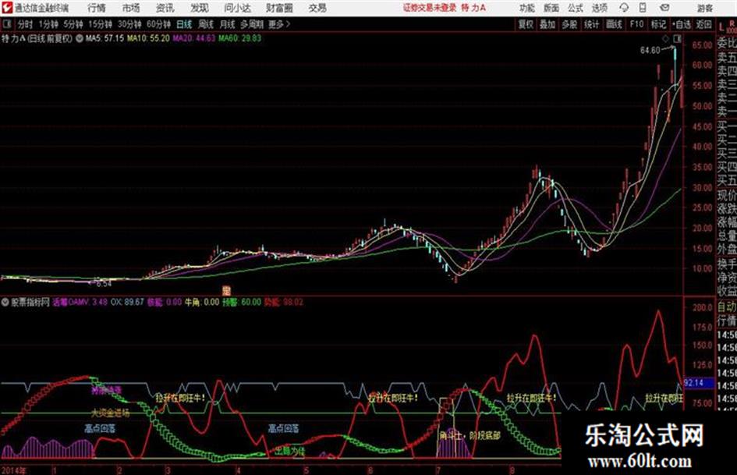This screenshot has height=475, width=737.
Task: Click the 标记 mark button
Action: (658, 24)
